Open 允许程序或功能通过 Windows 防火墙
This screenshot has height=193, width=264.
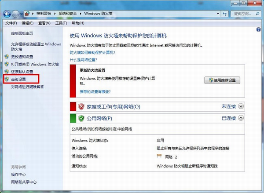pos(36,47)
